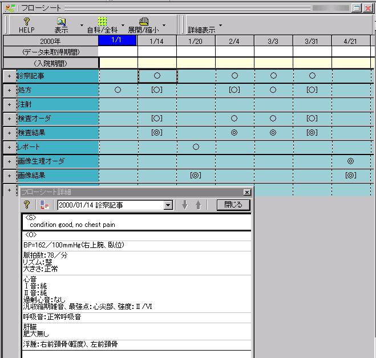Screen dimensions: 376x358
Task: Click the down arrow in the detail panel
Action: [x=184, y=205]
